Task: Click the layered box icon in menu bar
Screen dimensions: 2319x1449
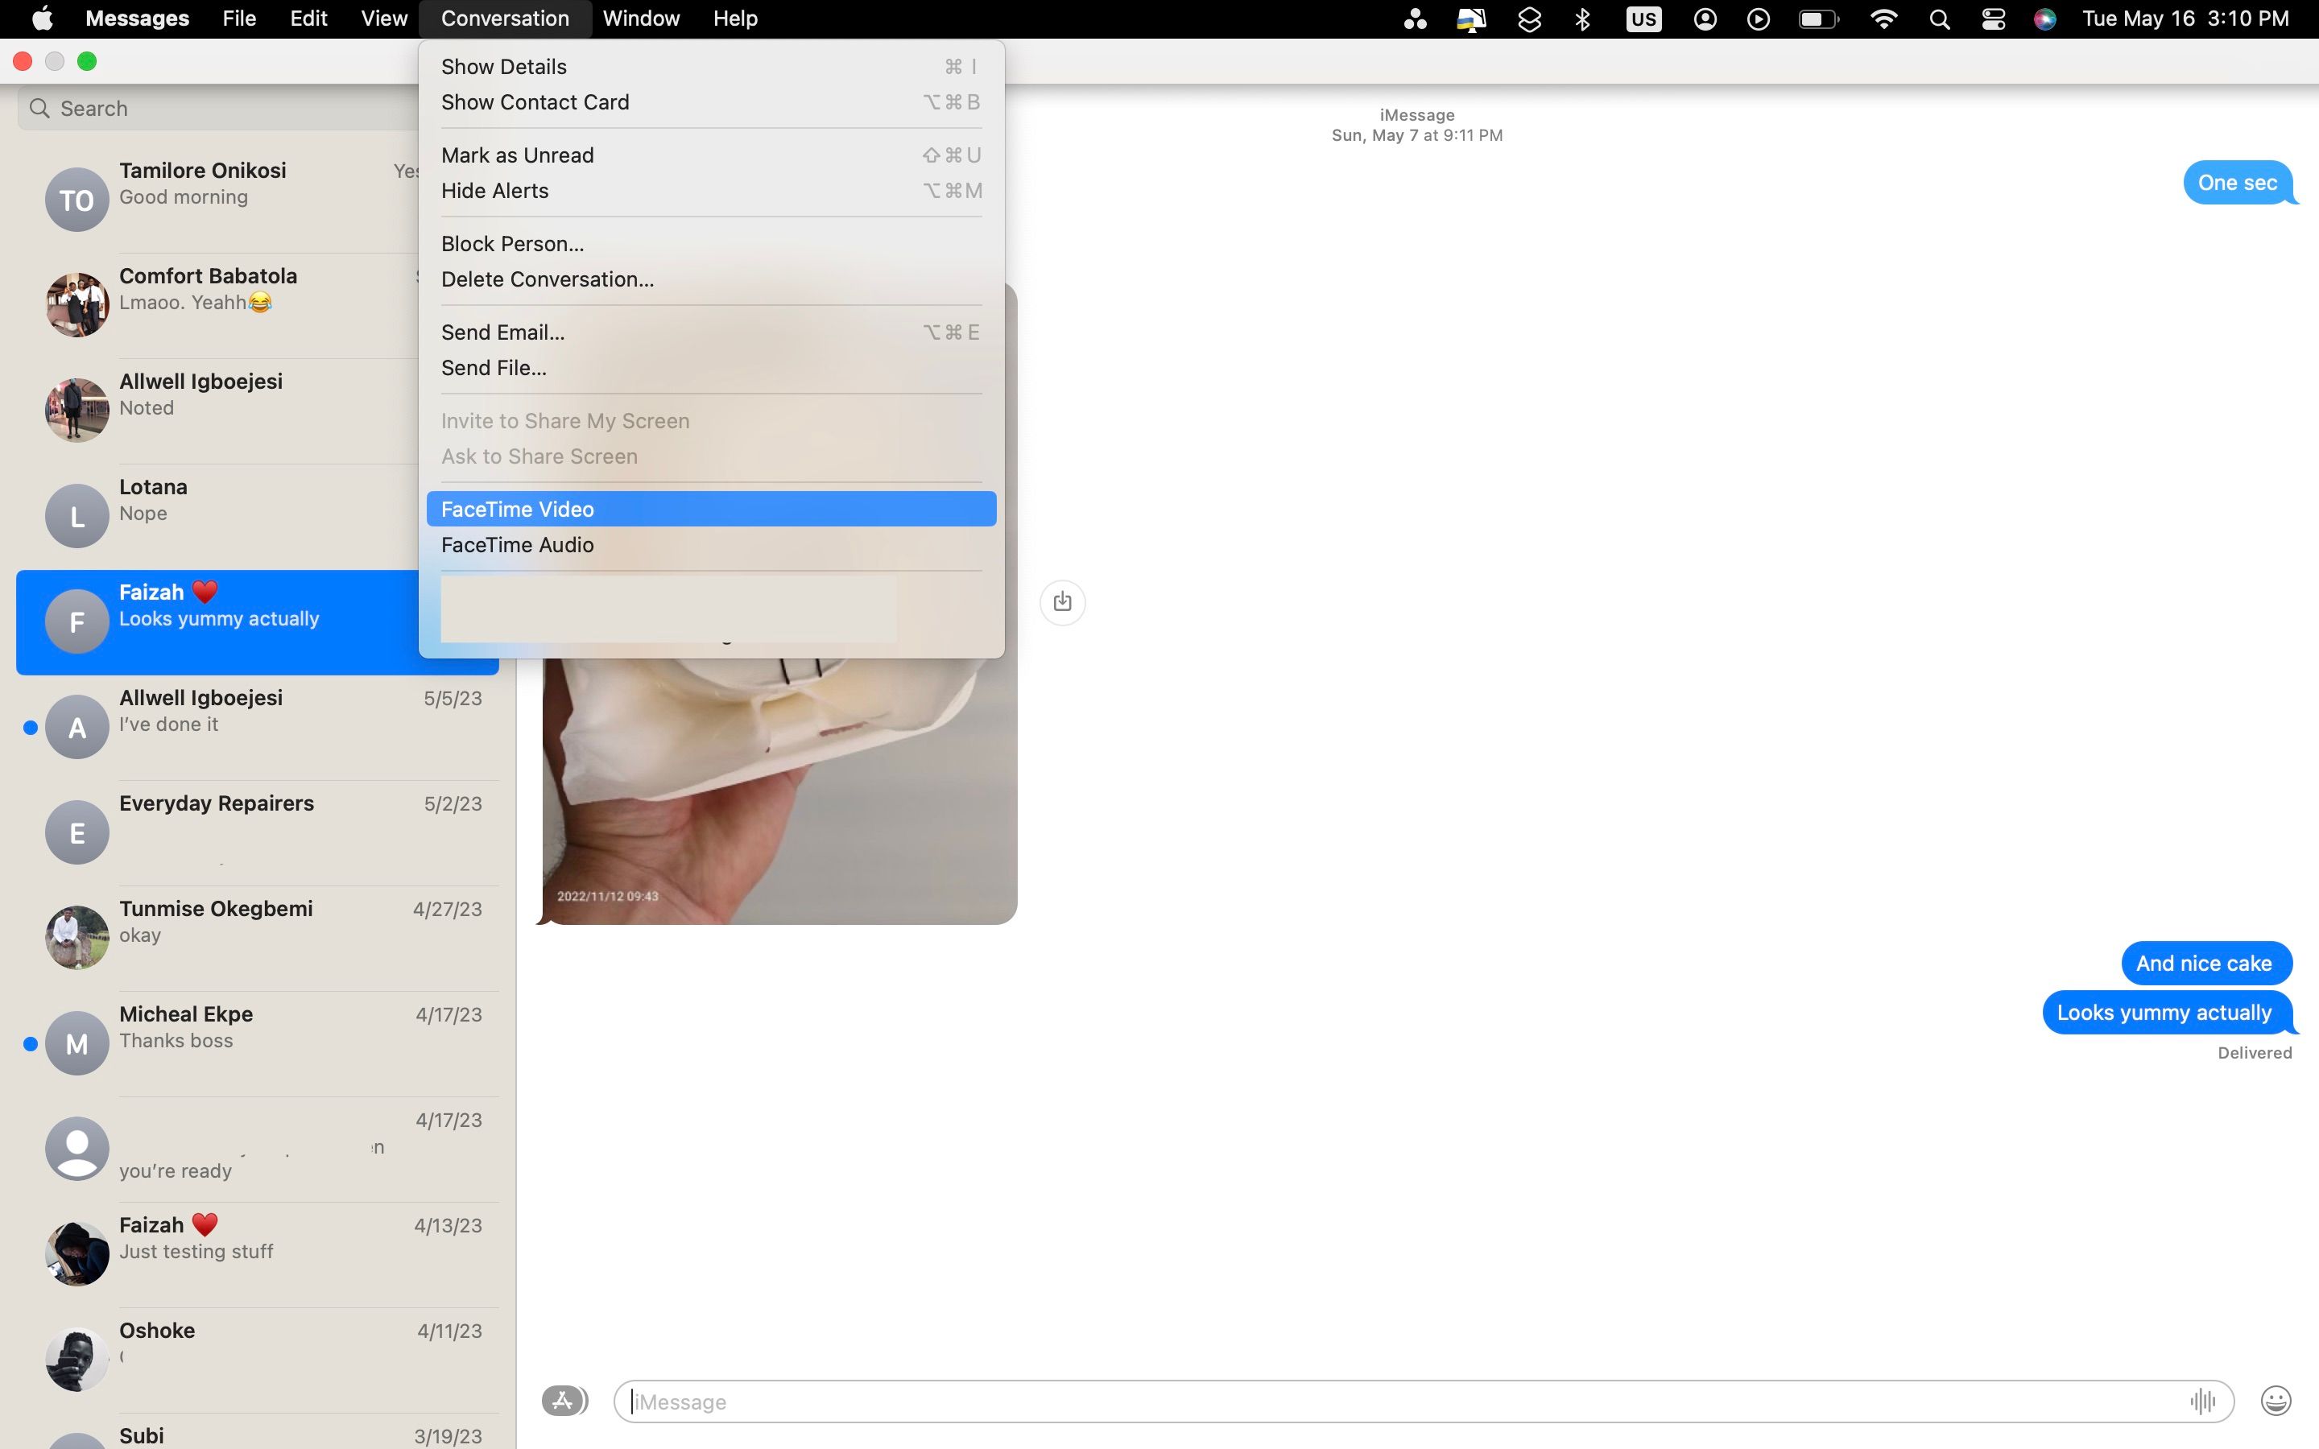Action: 1529,19
